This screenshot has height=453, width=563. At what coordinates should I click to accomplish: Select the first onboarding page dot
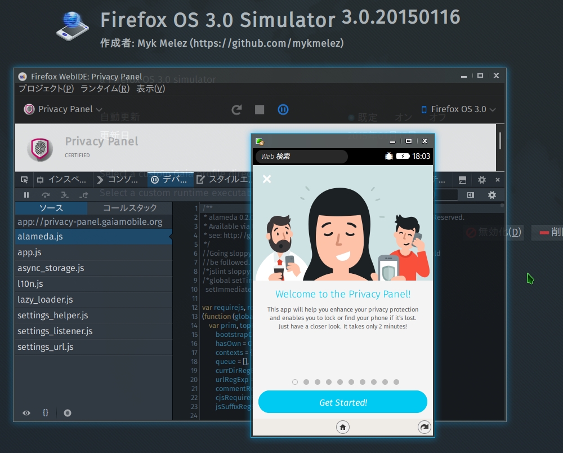pyautogui.click(x=295, y=382)
